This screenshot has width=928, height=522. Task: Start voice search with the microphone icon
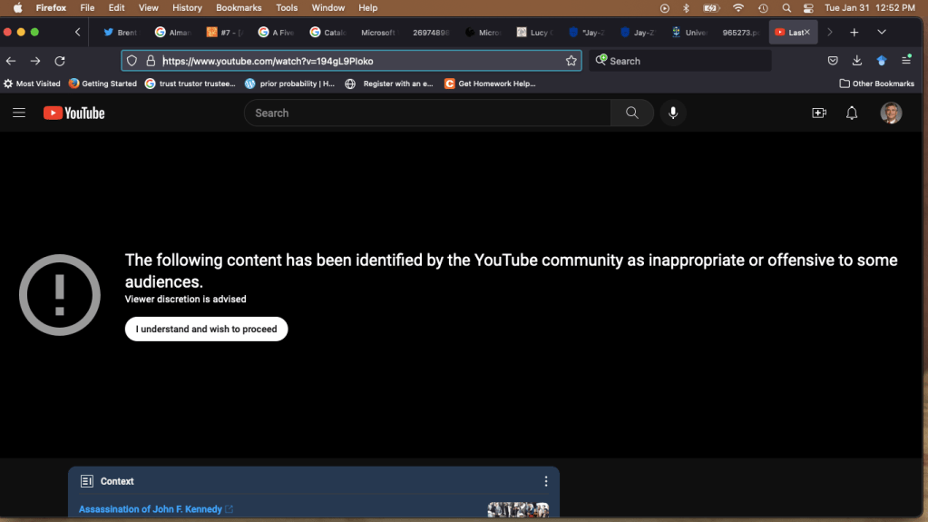(673, 113)
